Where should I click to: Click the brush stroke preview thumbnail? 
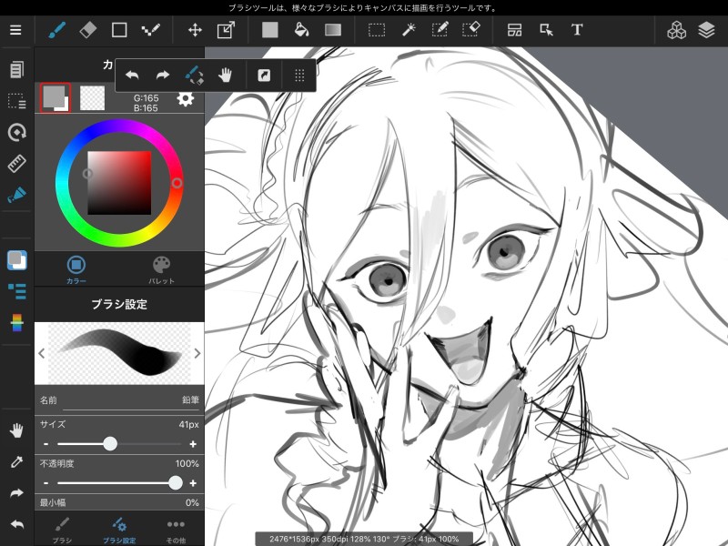[x=119, y=353]
